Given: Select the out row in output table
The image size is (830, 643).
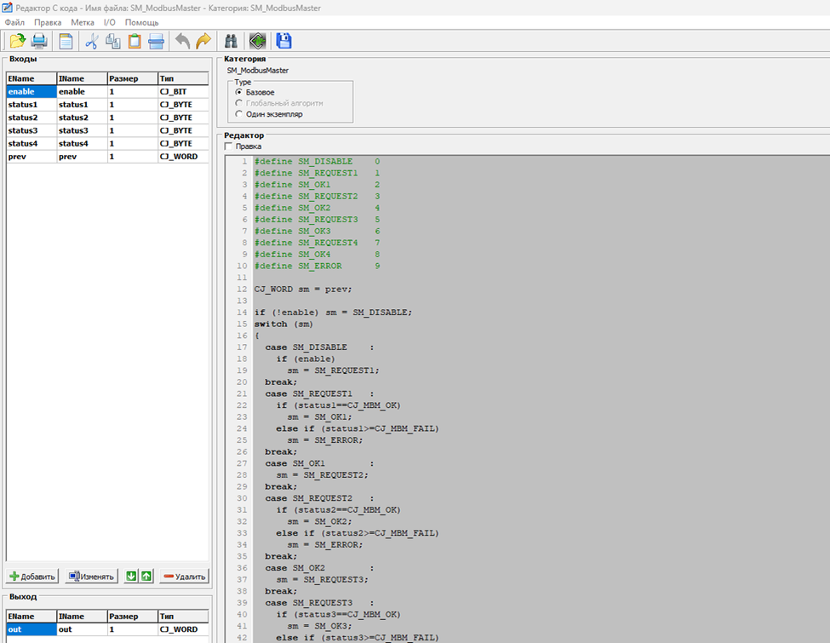Looking at the screenshot, I should click(107, 629).
